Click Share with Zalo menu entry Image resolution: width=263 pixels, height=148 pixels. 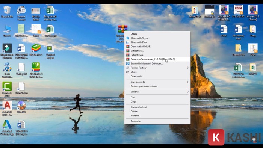pos(157,42)
